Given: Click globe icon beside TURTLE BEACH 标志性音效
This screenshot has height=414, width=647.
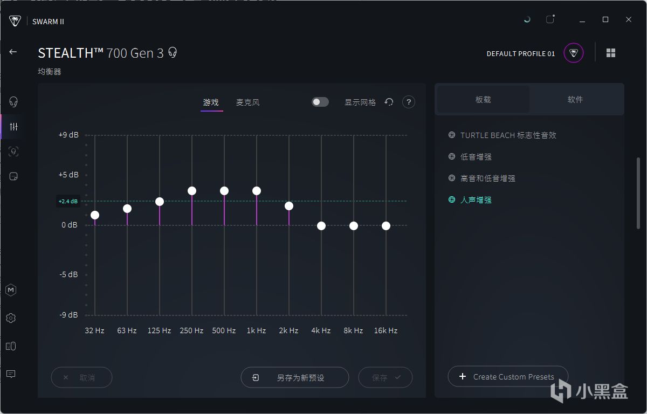Looking at the screenshot, I should (452, 135).
